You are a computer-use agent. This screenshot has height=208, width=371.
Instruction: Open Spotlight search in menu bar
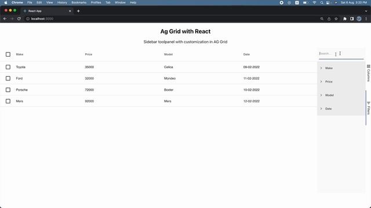(322, 2)
